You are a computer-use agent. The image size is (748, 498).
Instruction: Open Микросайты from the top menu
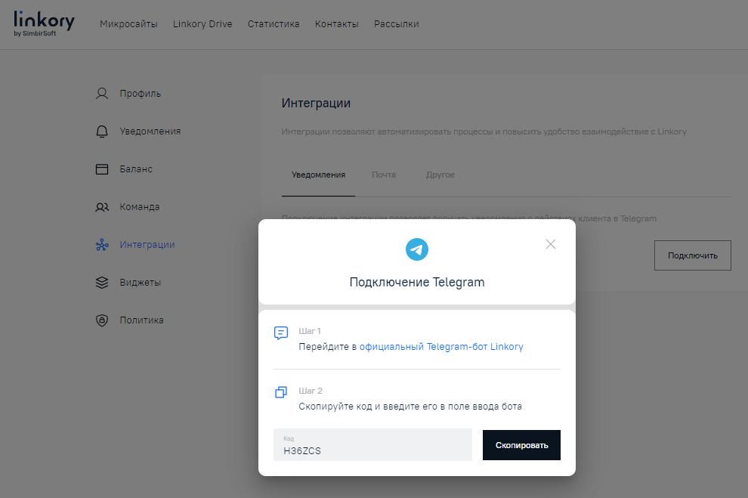pyautogui.click(x=129, y=23)
